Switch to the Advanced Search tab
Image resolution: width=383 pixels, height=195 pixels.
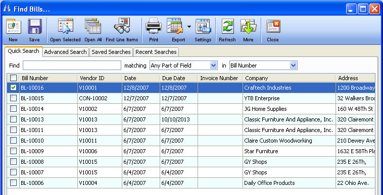(65, 52)
